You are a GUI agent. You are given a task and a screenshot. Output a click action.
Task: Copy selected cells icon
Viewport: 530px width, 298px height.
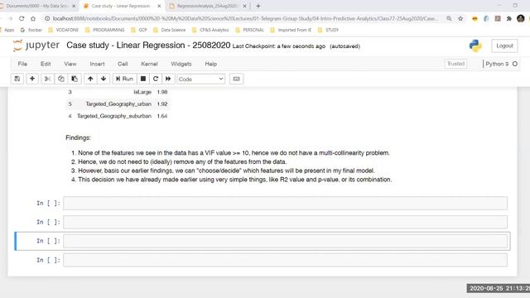tap(60, 79)
